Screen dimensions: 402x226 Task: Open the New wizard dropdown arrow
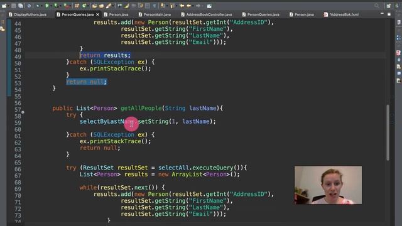pyautogui.click(x=9, y=6)
